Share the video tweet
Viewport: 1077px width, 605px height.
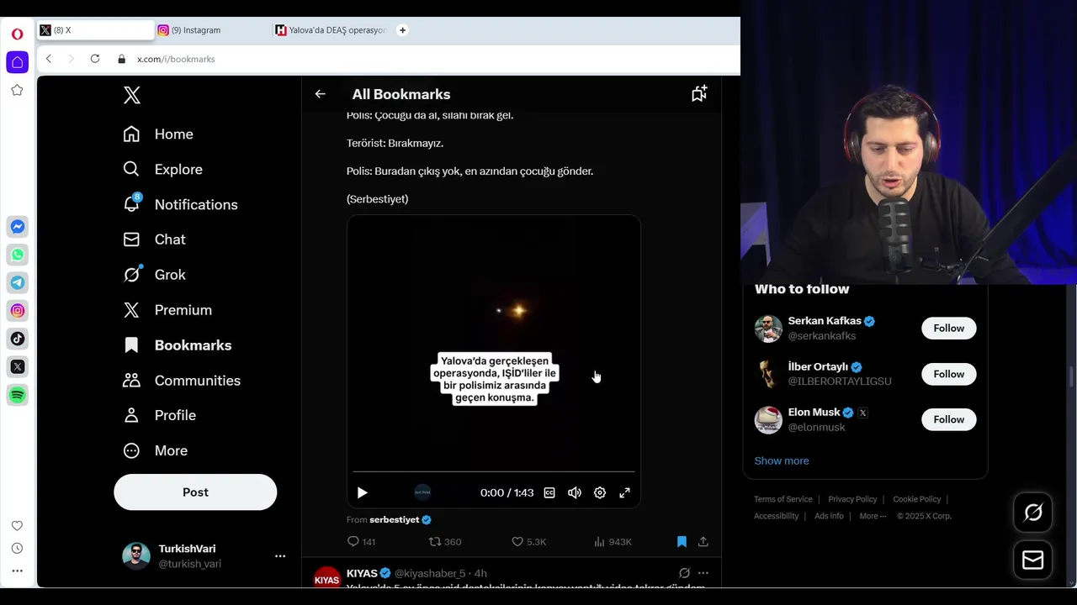pos(703,542)
